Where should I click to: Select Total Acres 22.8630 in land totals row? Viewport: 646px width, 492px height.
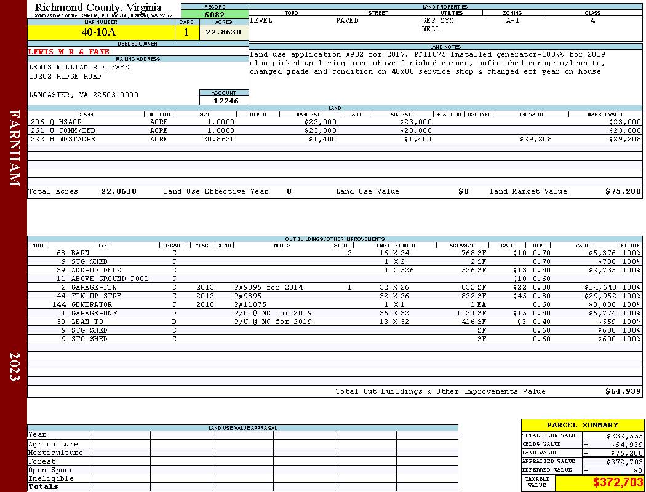pos(118,191)
